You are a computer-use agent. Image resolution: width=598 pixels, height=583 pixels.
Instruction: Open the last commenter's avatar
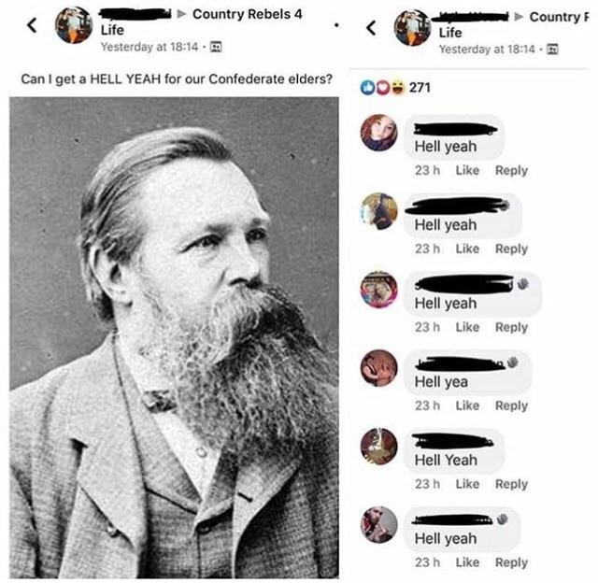click(x=379, y=525)
